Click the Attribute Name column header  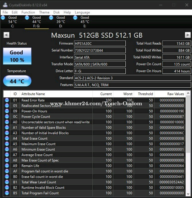(56, 94)
